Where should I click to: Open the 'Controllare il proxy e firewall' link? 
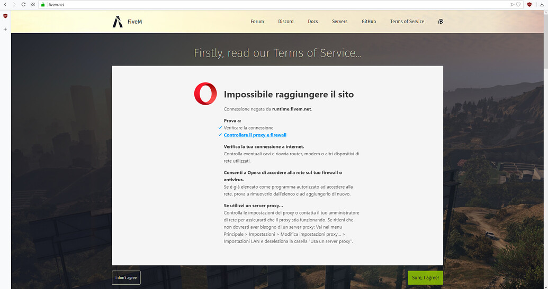click(x=255, y=135)
